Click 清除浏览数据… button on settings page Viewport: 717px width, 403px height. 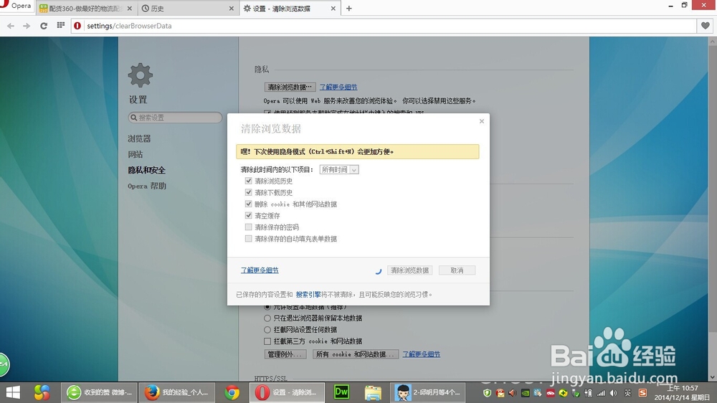click(x=290, y=87)
